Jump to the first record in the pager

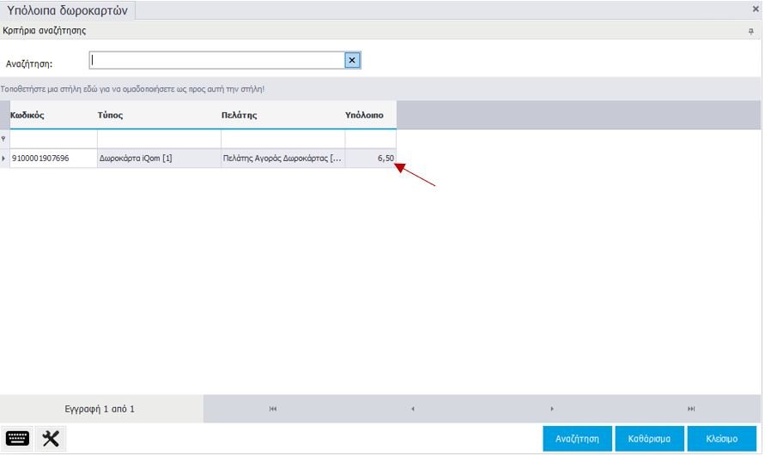[x=273, y=409]
